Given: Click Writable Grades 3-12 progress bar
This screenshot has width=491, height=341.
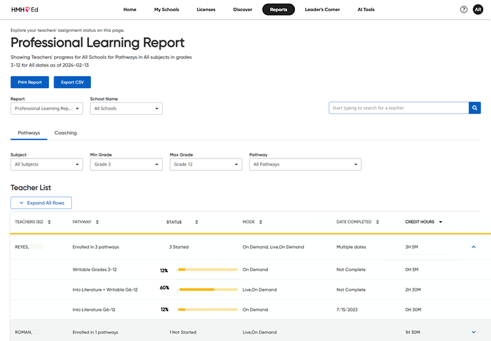Looking at the screenshot, I should [x=208, y=269].
